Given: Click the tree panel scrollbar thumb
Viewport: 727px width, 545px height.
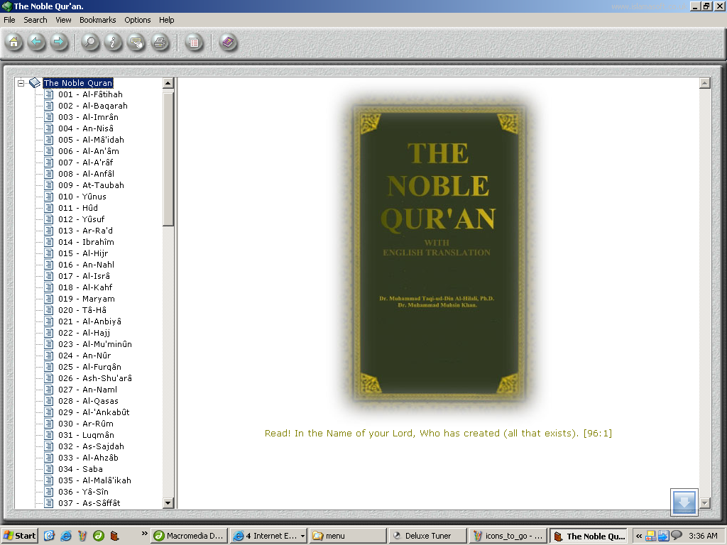Looking at the screenshot, I should point(168,158).
